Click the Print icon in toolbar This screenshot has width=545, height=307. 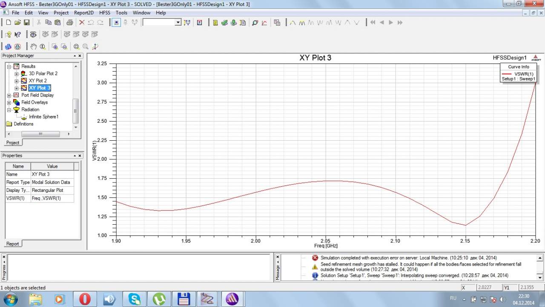click(x=69, y=23)
